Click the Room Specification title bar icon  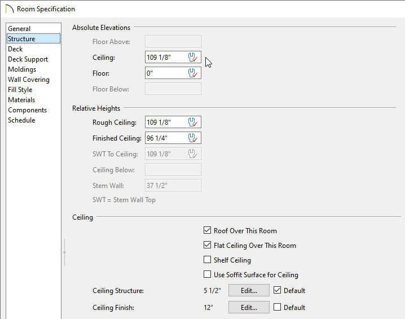tap(9, 9)
